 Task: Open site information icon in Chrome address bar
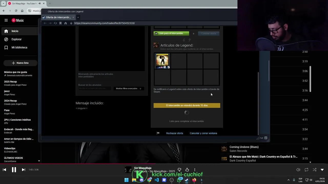[x=30, y=11]
